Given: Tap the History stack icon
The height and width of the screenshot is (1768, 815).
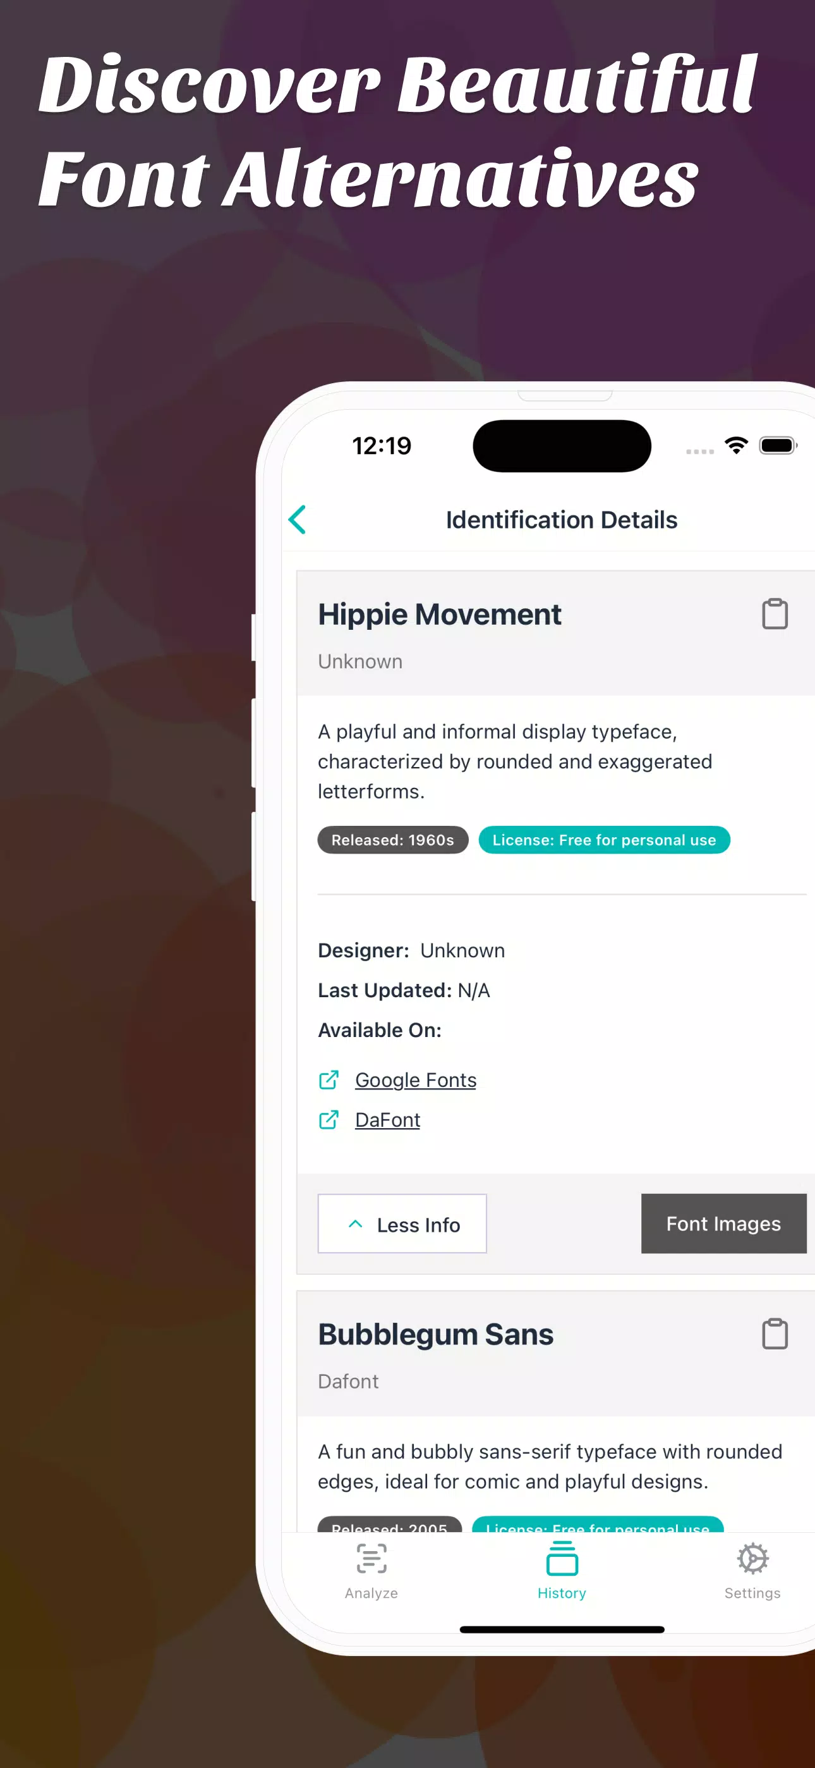Looking at the screenshot, I should coord(562,1558).
